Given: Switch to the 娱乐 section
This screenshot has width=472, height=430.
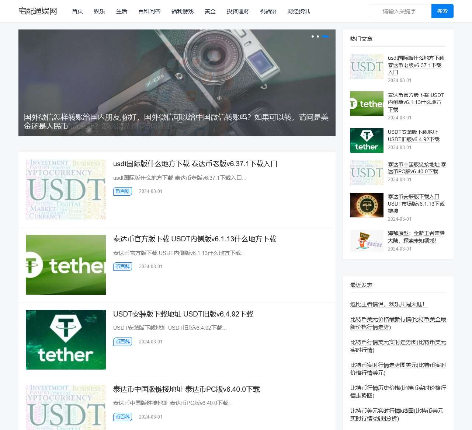Looking at the screenshot, I should click(x=99, y=11).
